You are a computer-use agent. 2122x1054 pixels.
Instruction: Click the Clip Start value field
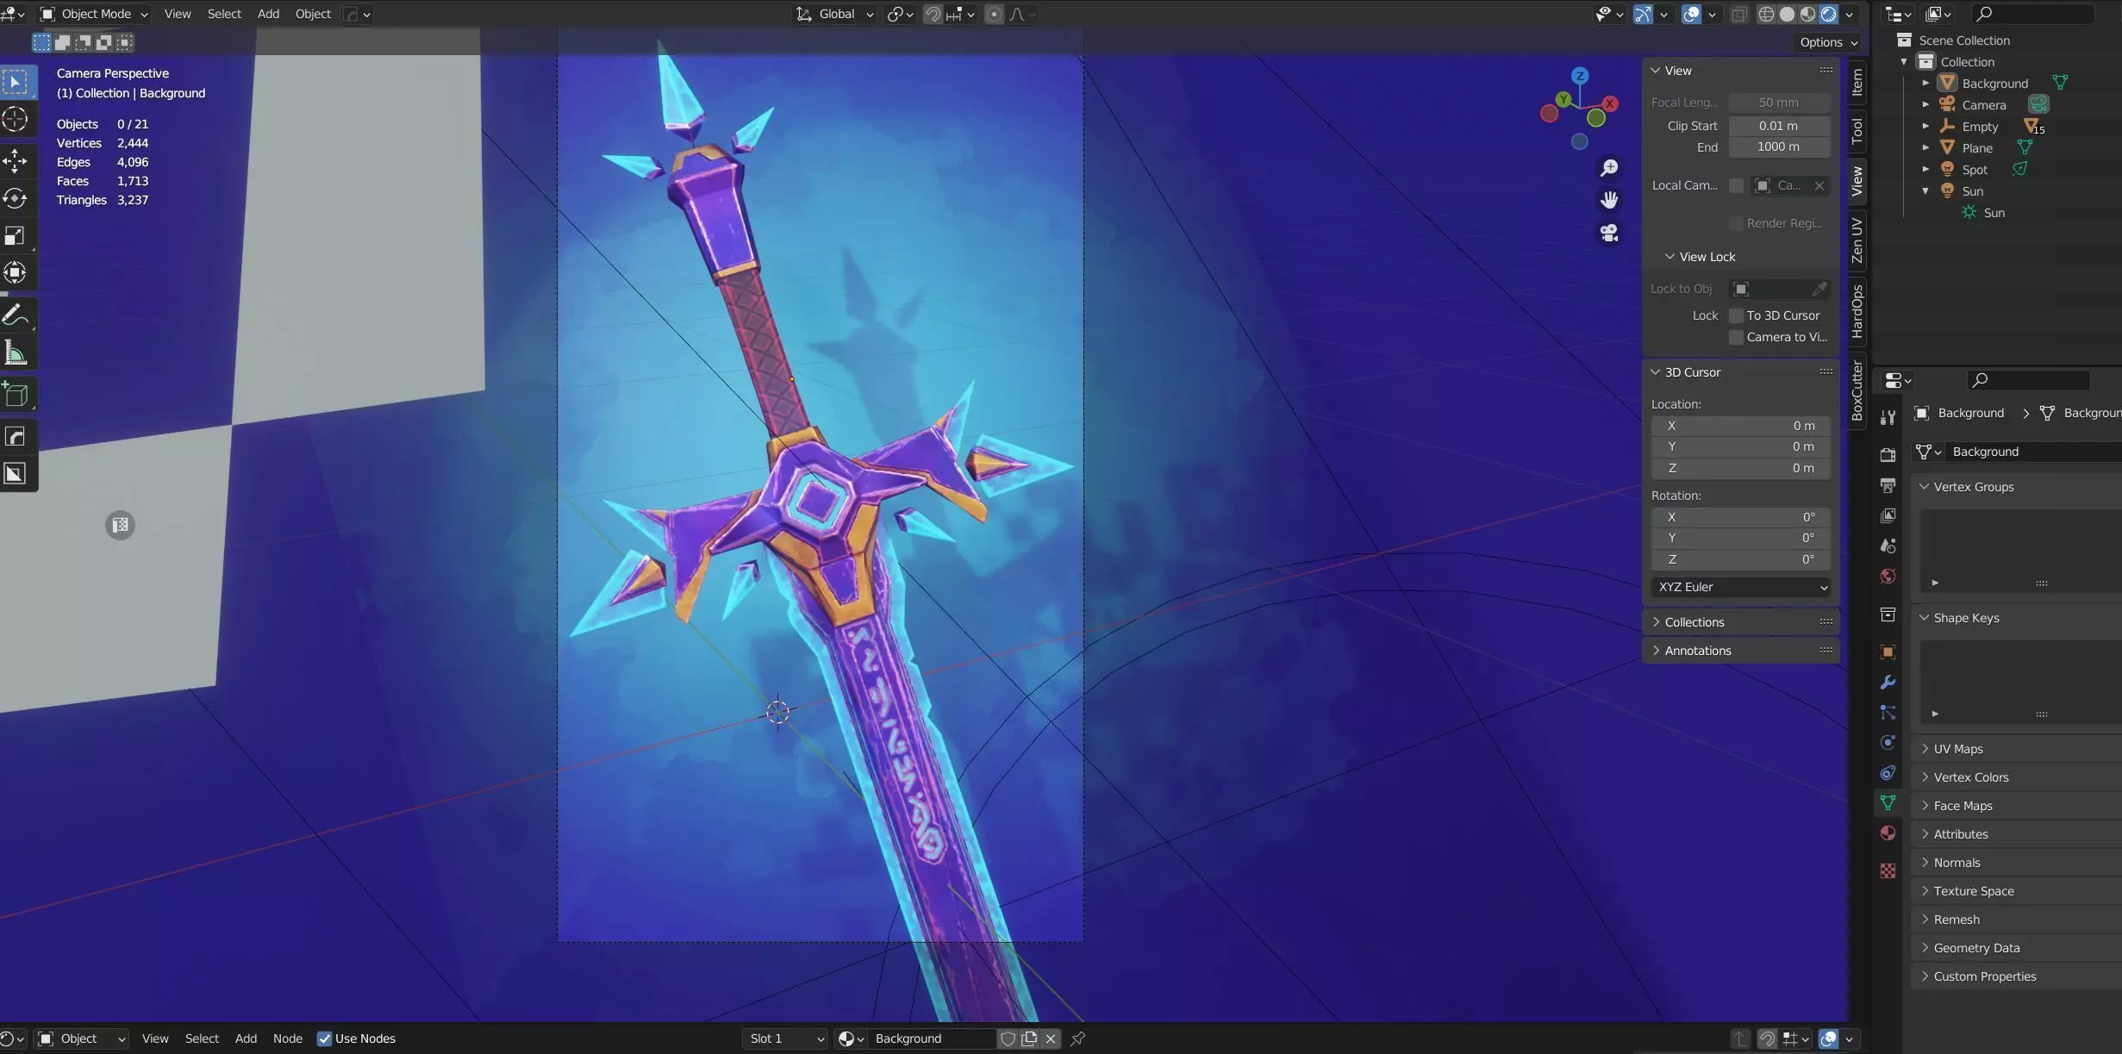(x=1779, y=126)
